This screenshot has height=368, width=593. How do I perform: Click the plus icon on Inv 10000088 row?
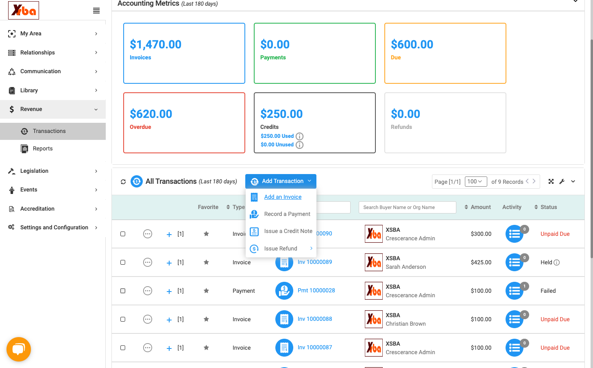tap(169, 320)
